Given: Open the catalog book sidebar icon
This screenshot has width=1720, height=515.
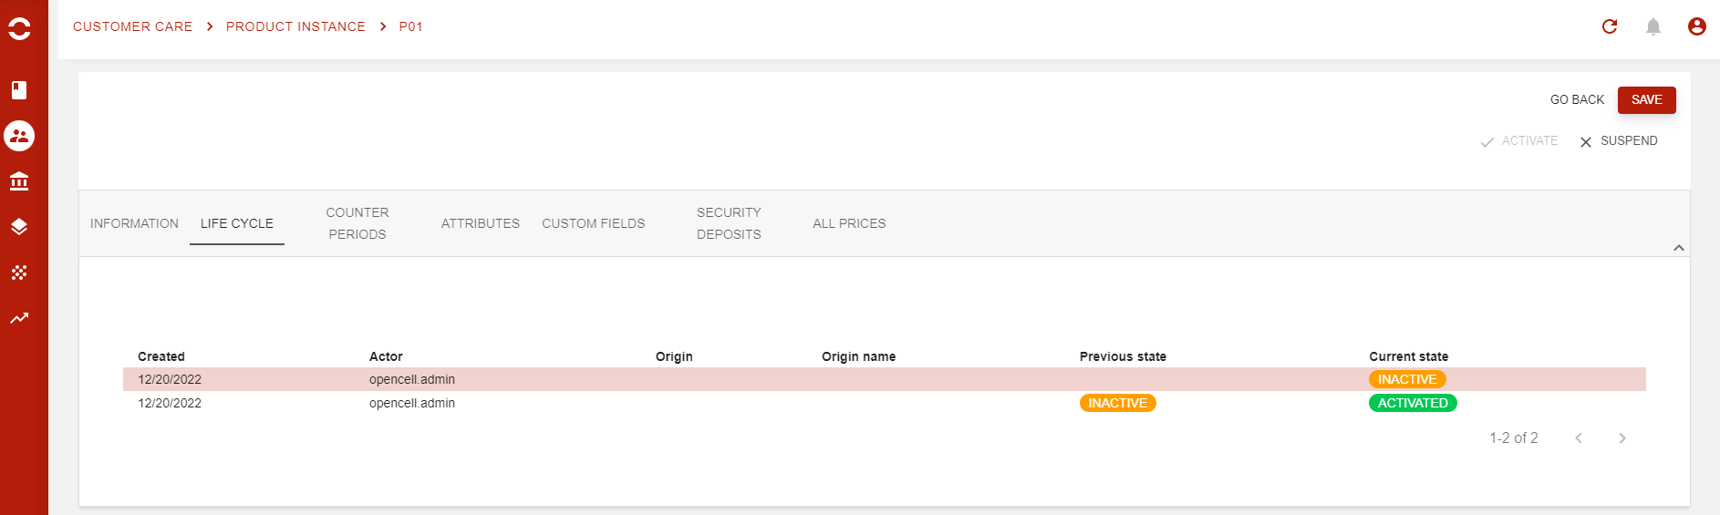Looking at the screenshot, I should point(19,89).
